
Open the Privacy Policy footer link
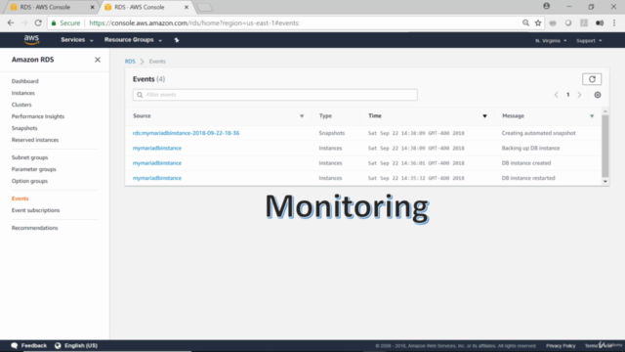tap(561, 345)
